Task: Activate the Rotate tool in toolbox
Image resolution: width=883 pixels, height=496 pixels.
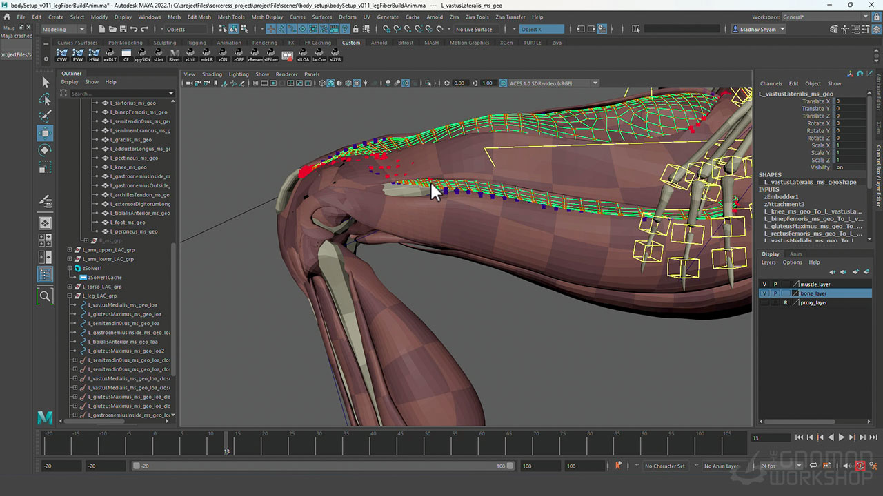Action: click(x=45, y=150)
